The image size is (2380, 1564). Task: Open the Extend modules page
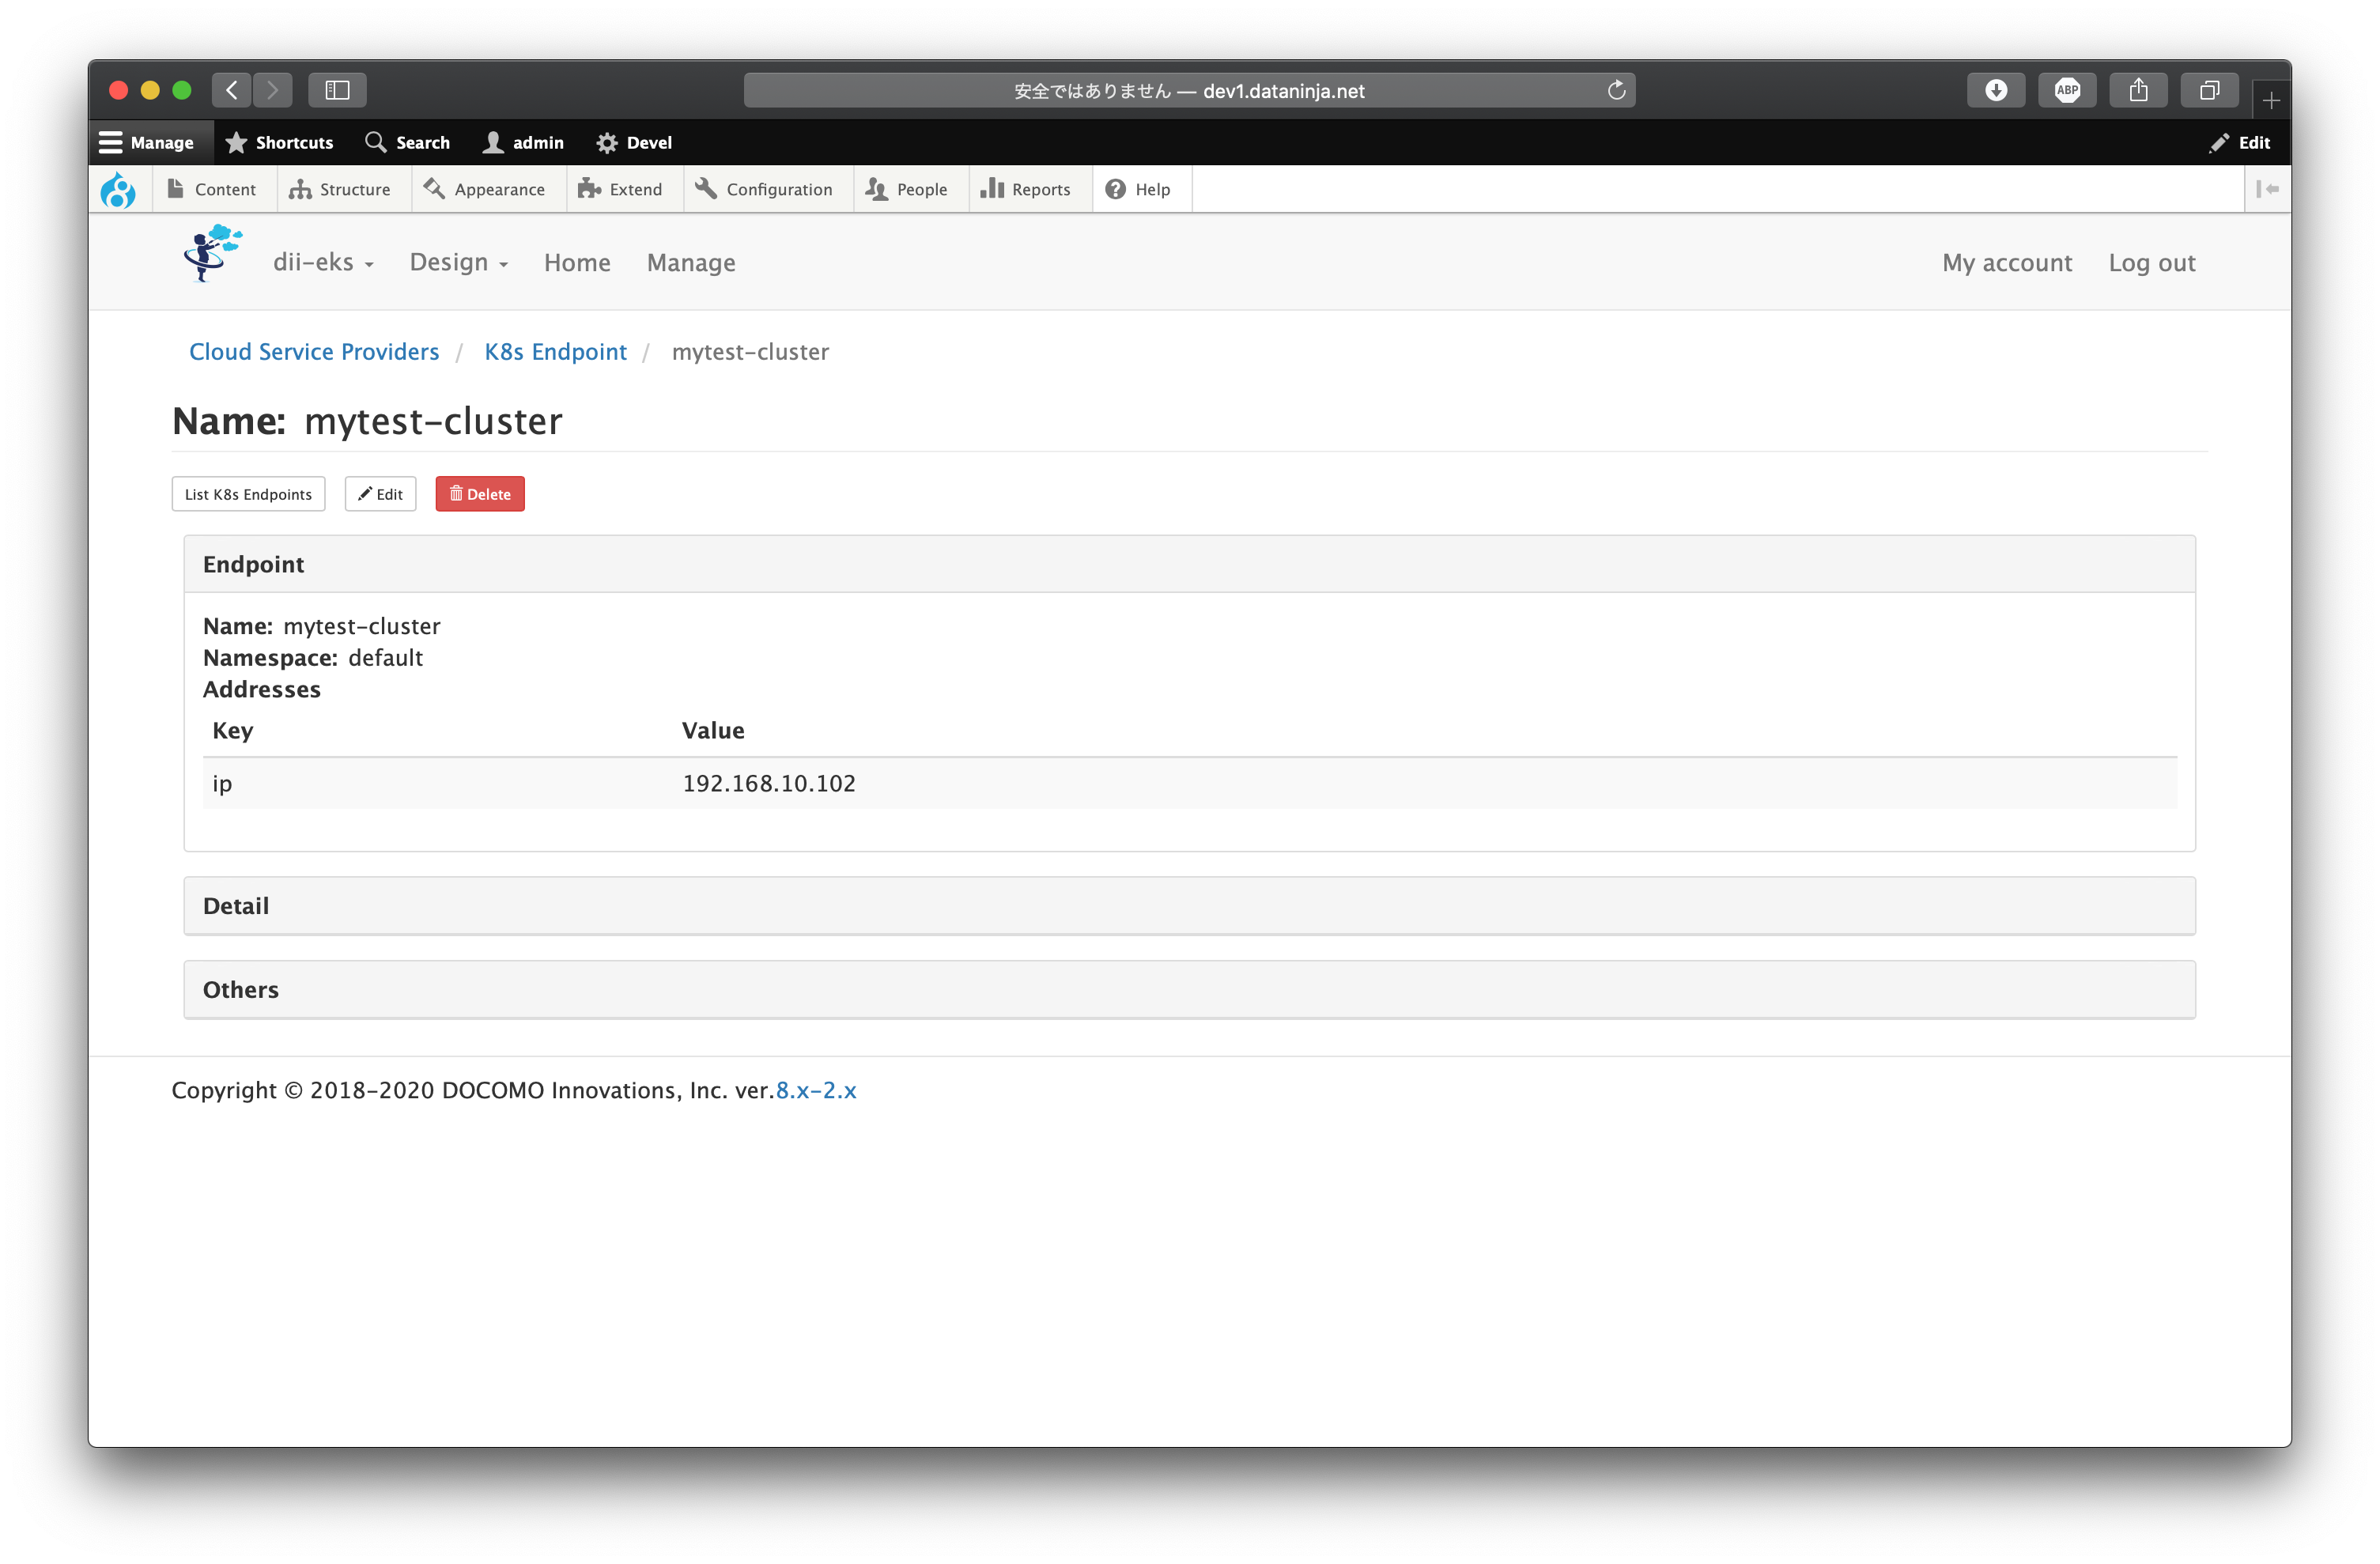pyautogui.click(x=622, y=189)
